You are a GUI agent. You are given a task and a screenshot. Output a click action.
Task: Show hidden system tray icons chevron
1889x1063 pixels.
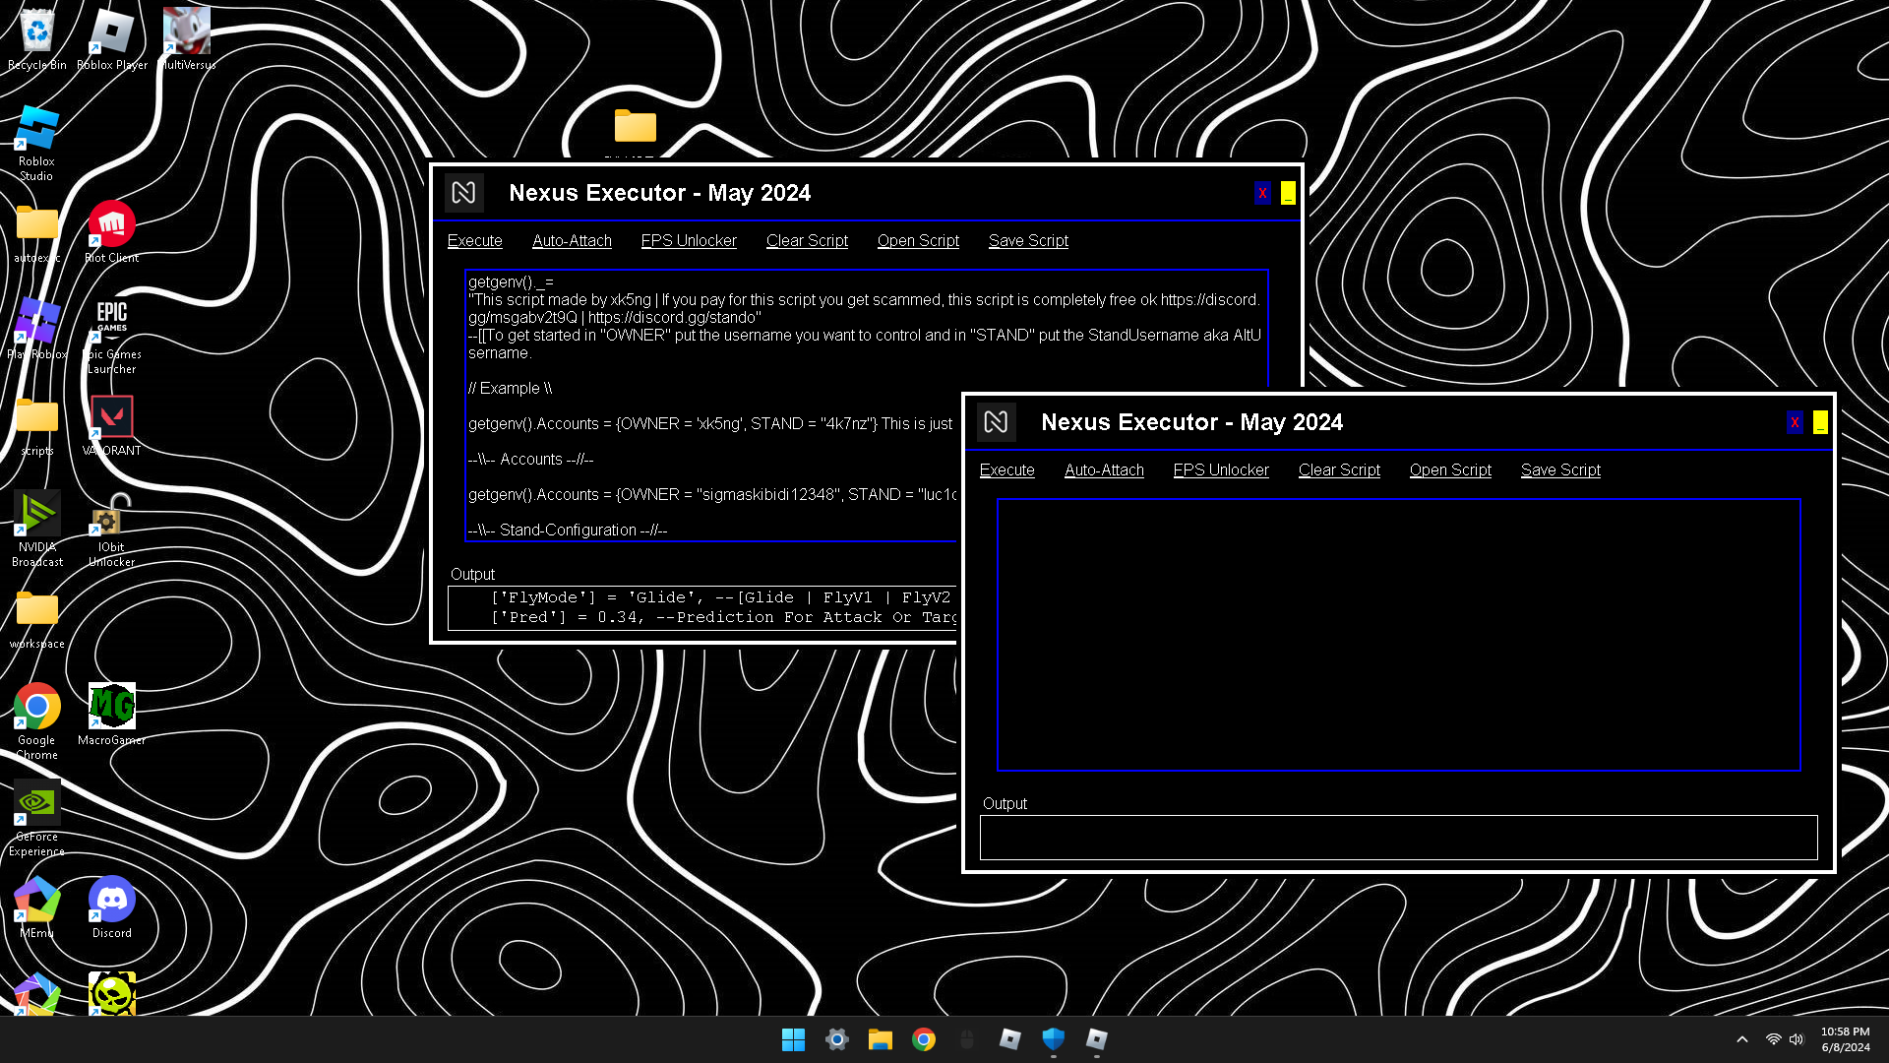click(x=1741, y=1039)
